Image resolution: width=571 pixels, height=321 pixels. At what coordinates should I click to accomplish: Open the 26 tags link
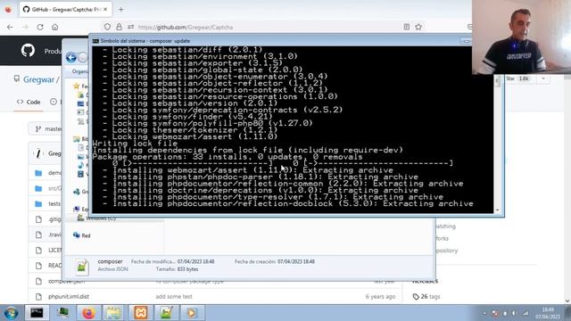pos(426,297)
